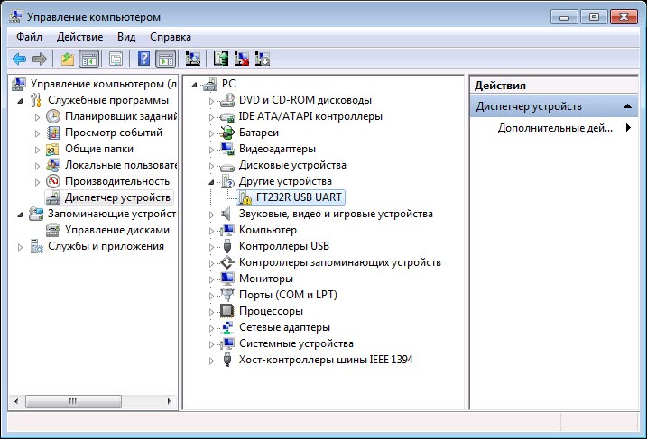Image resolution: width=647 pixels, height=439 pixels.
Task: Collapse Служебные программы in left tree
Action: (x=20, y=101)
